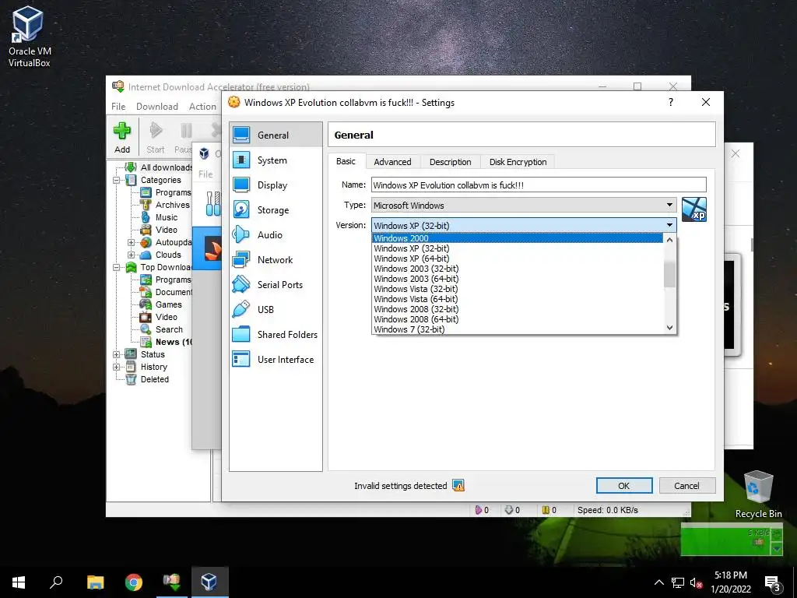Open the File menu in IDA

[118, 106]
